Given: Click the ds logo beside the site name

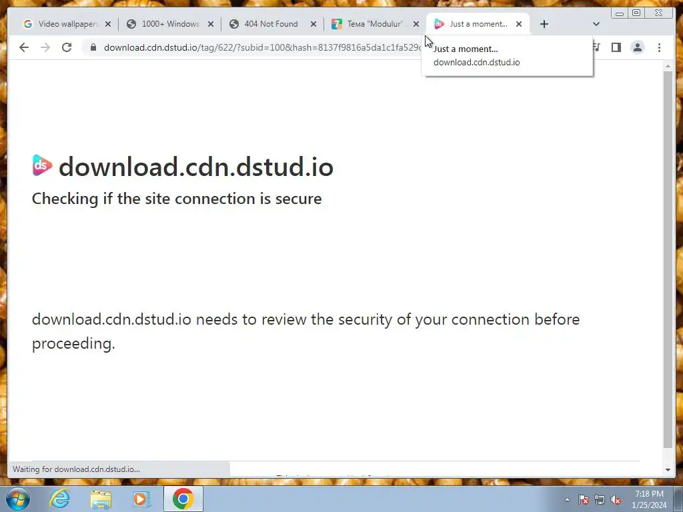Looking at the screenshot, I should (x=42, y=166).
